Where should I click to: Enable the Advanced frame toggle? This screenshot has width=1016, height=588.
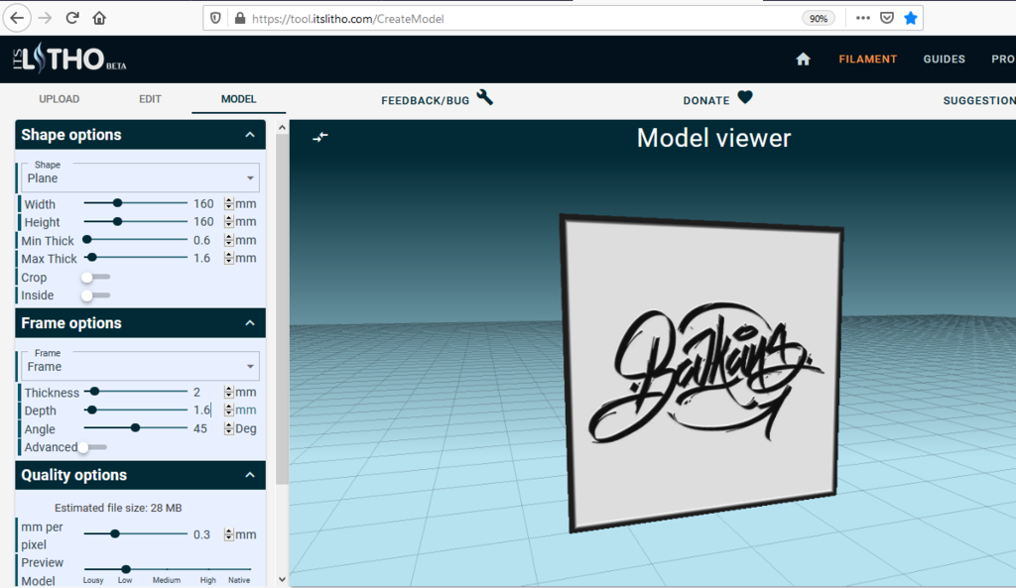92,447
